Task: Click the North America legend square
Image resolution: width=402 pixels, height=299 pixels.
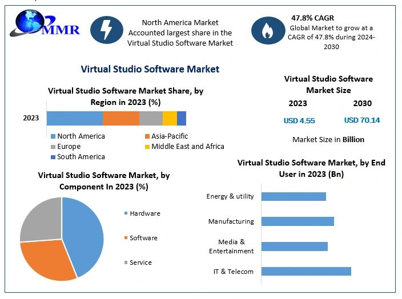Action: (53, 136)
